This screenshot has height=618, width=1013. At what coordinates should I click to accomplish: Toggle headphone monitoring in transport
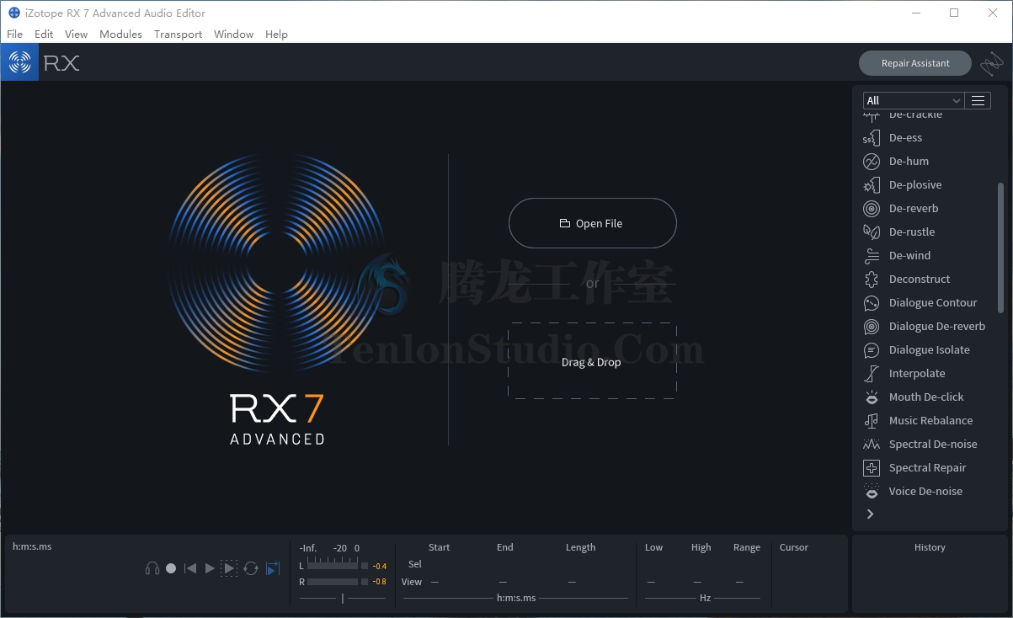click(x=152, y=569)
